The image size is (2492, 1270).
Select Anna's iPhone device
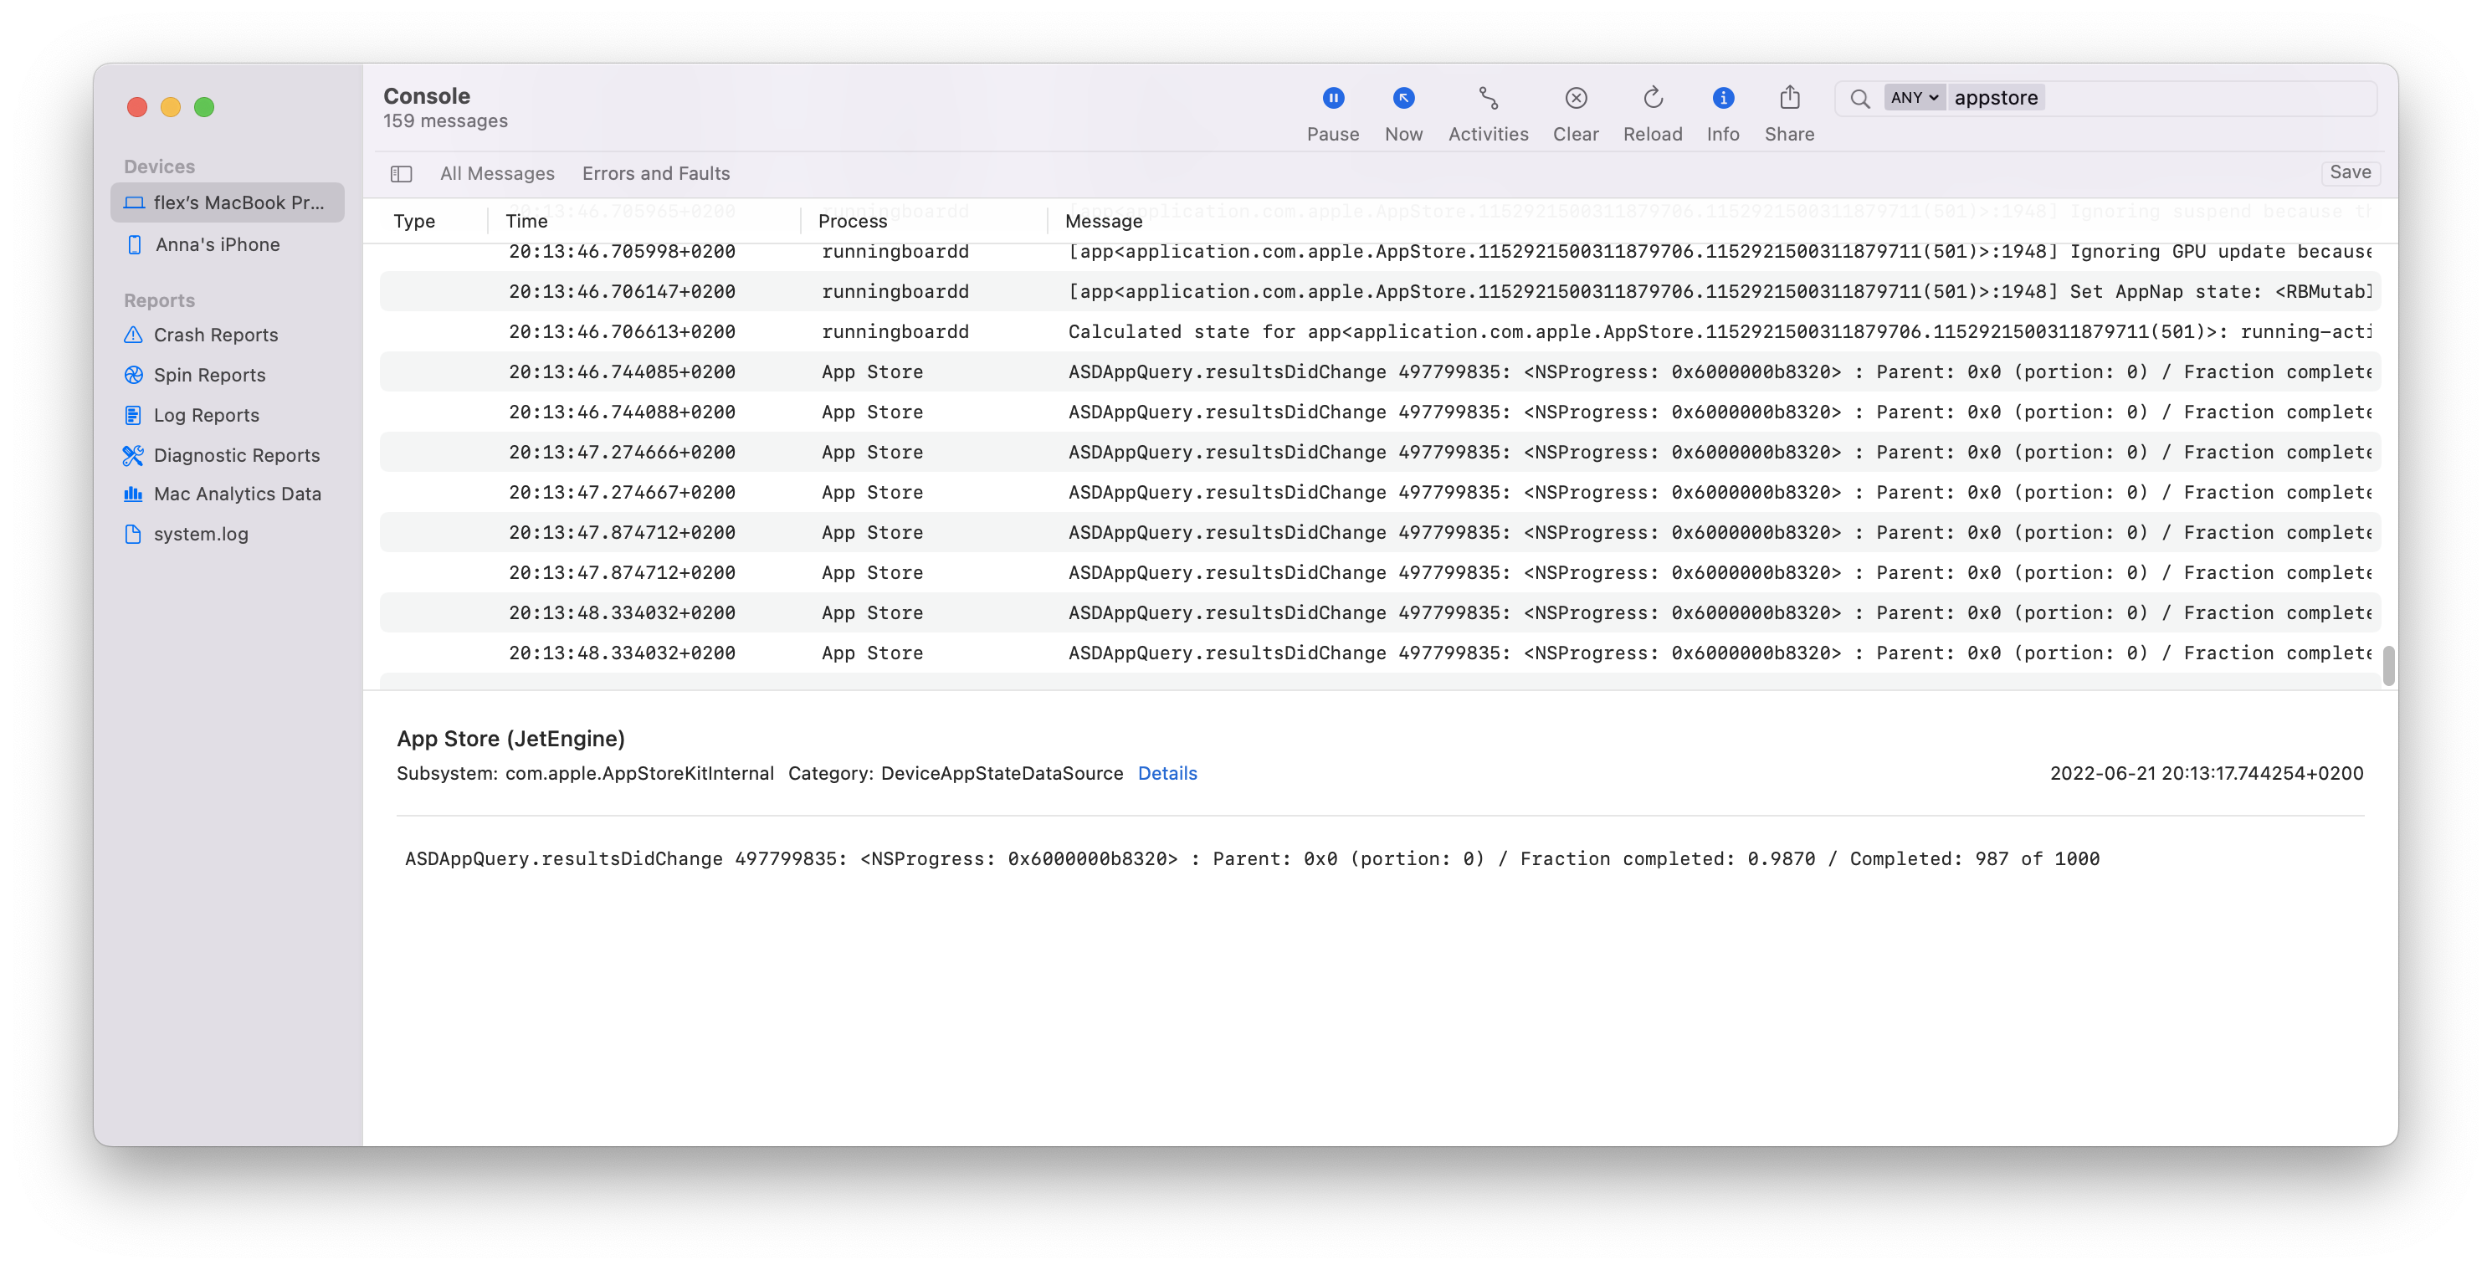pyautogui.click(x=217, y=245)
